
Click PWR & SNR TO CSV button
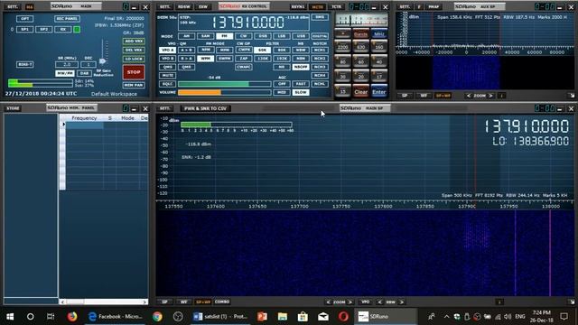(205, 108)
